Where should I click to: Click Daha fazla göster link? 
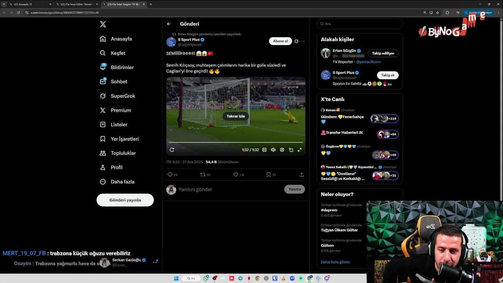coord(335,262)
